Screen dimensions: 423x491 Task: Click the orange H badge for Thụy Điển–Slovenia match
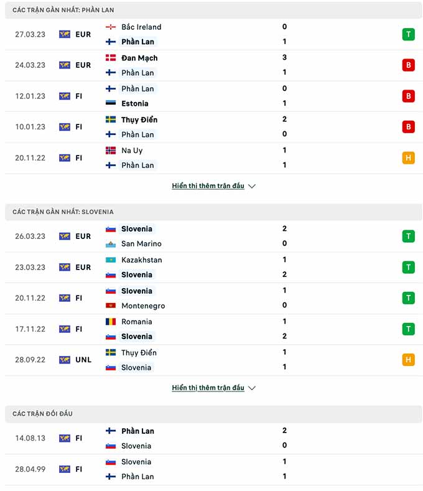click(x=408, y=360)
